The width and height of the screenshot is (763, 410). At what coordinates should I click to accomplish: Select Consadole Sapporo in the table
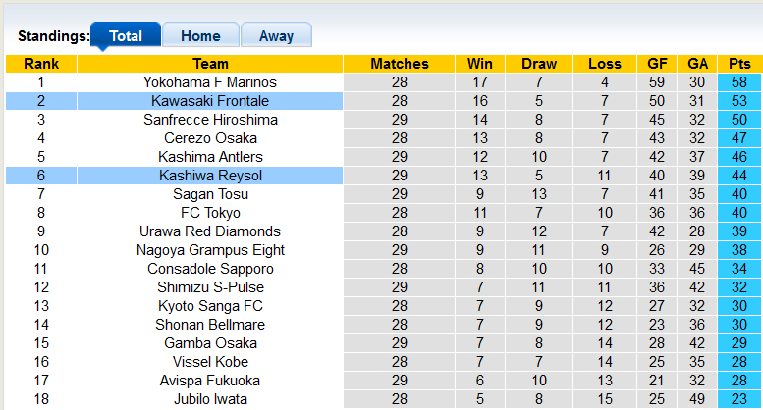[210, 269]
